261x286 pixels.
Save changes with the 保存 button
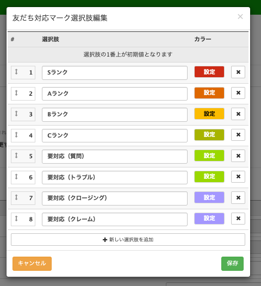point(232,264)
